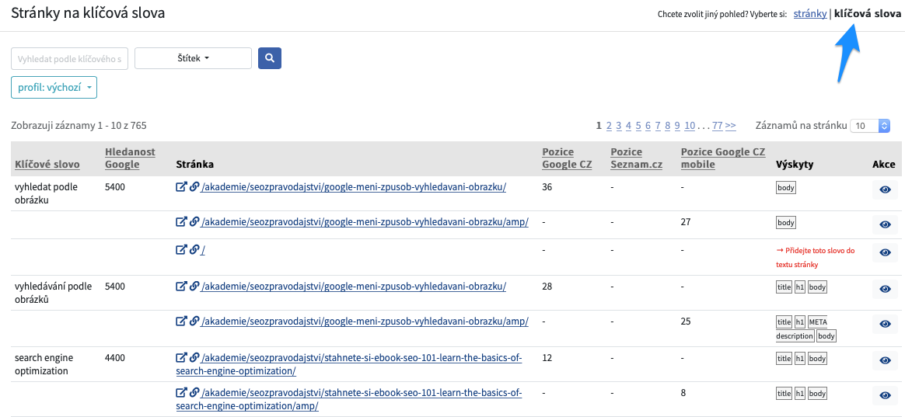The height and width of the screenshot is (417, 905).
Task: Go to pagination page 2
Action: tap(609, 125)
